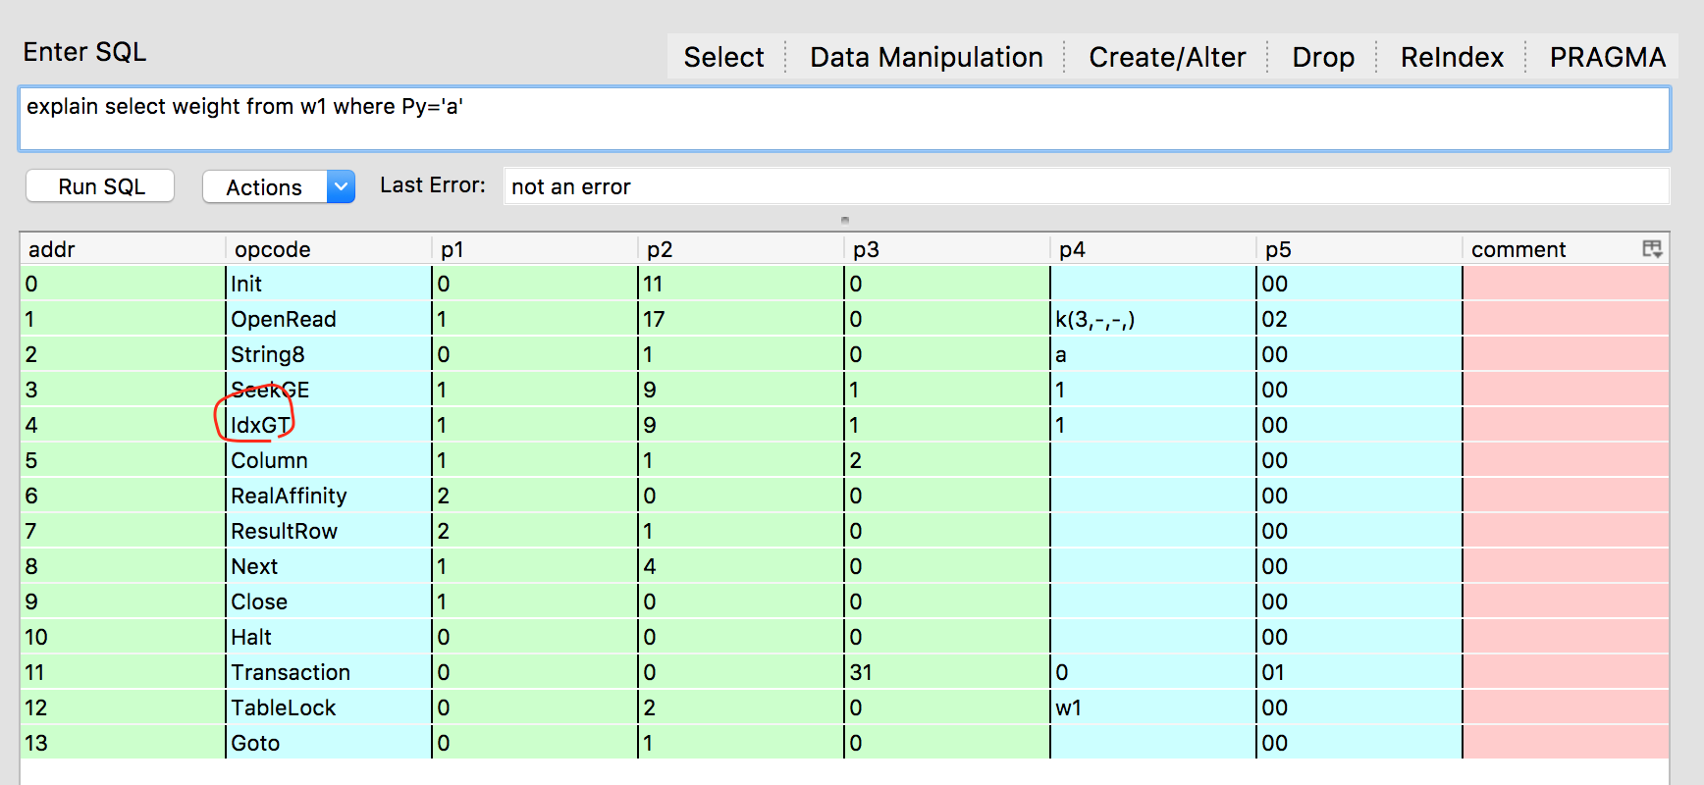Select the IdxGT opcode cell
Screen dimensions: 1704x785
[261, 425]
